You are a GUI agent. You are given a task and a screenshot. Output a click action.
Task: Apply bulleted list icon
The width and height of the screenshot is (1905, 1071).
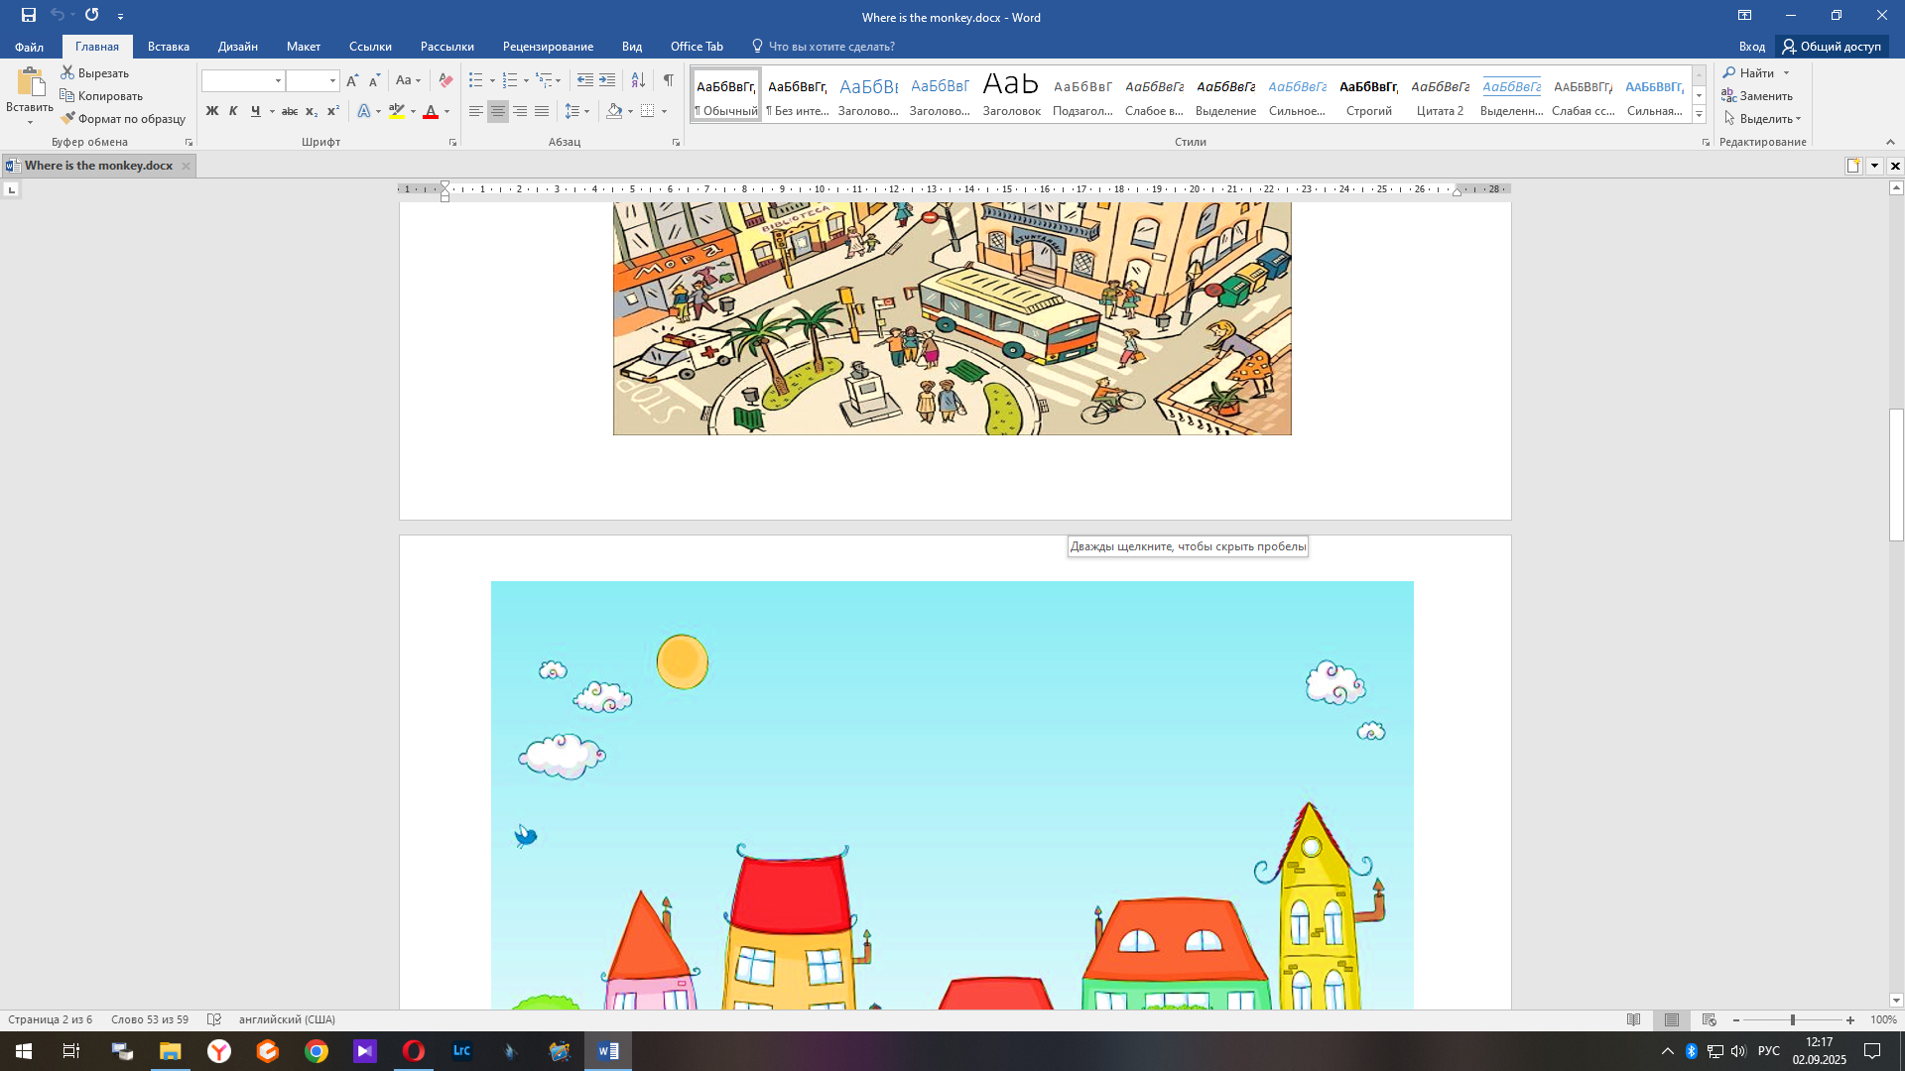click(x=476, y=80)
